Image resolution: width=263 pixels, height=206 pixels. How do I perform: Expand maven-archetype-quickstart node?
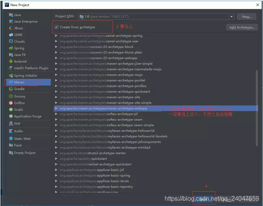[56, 92]
